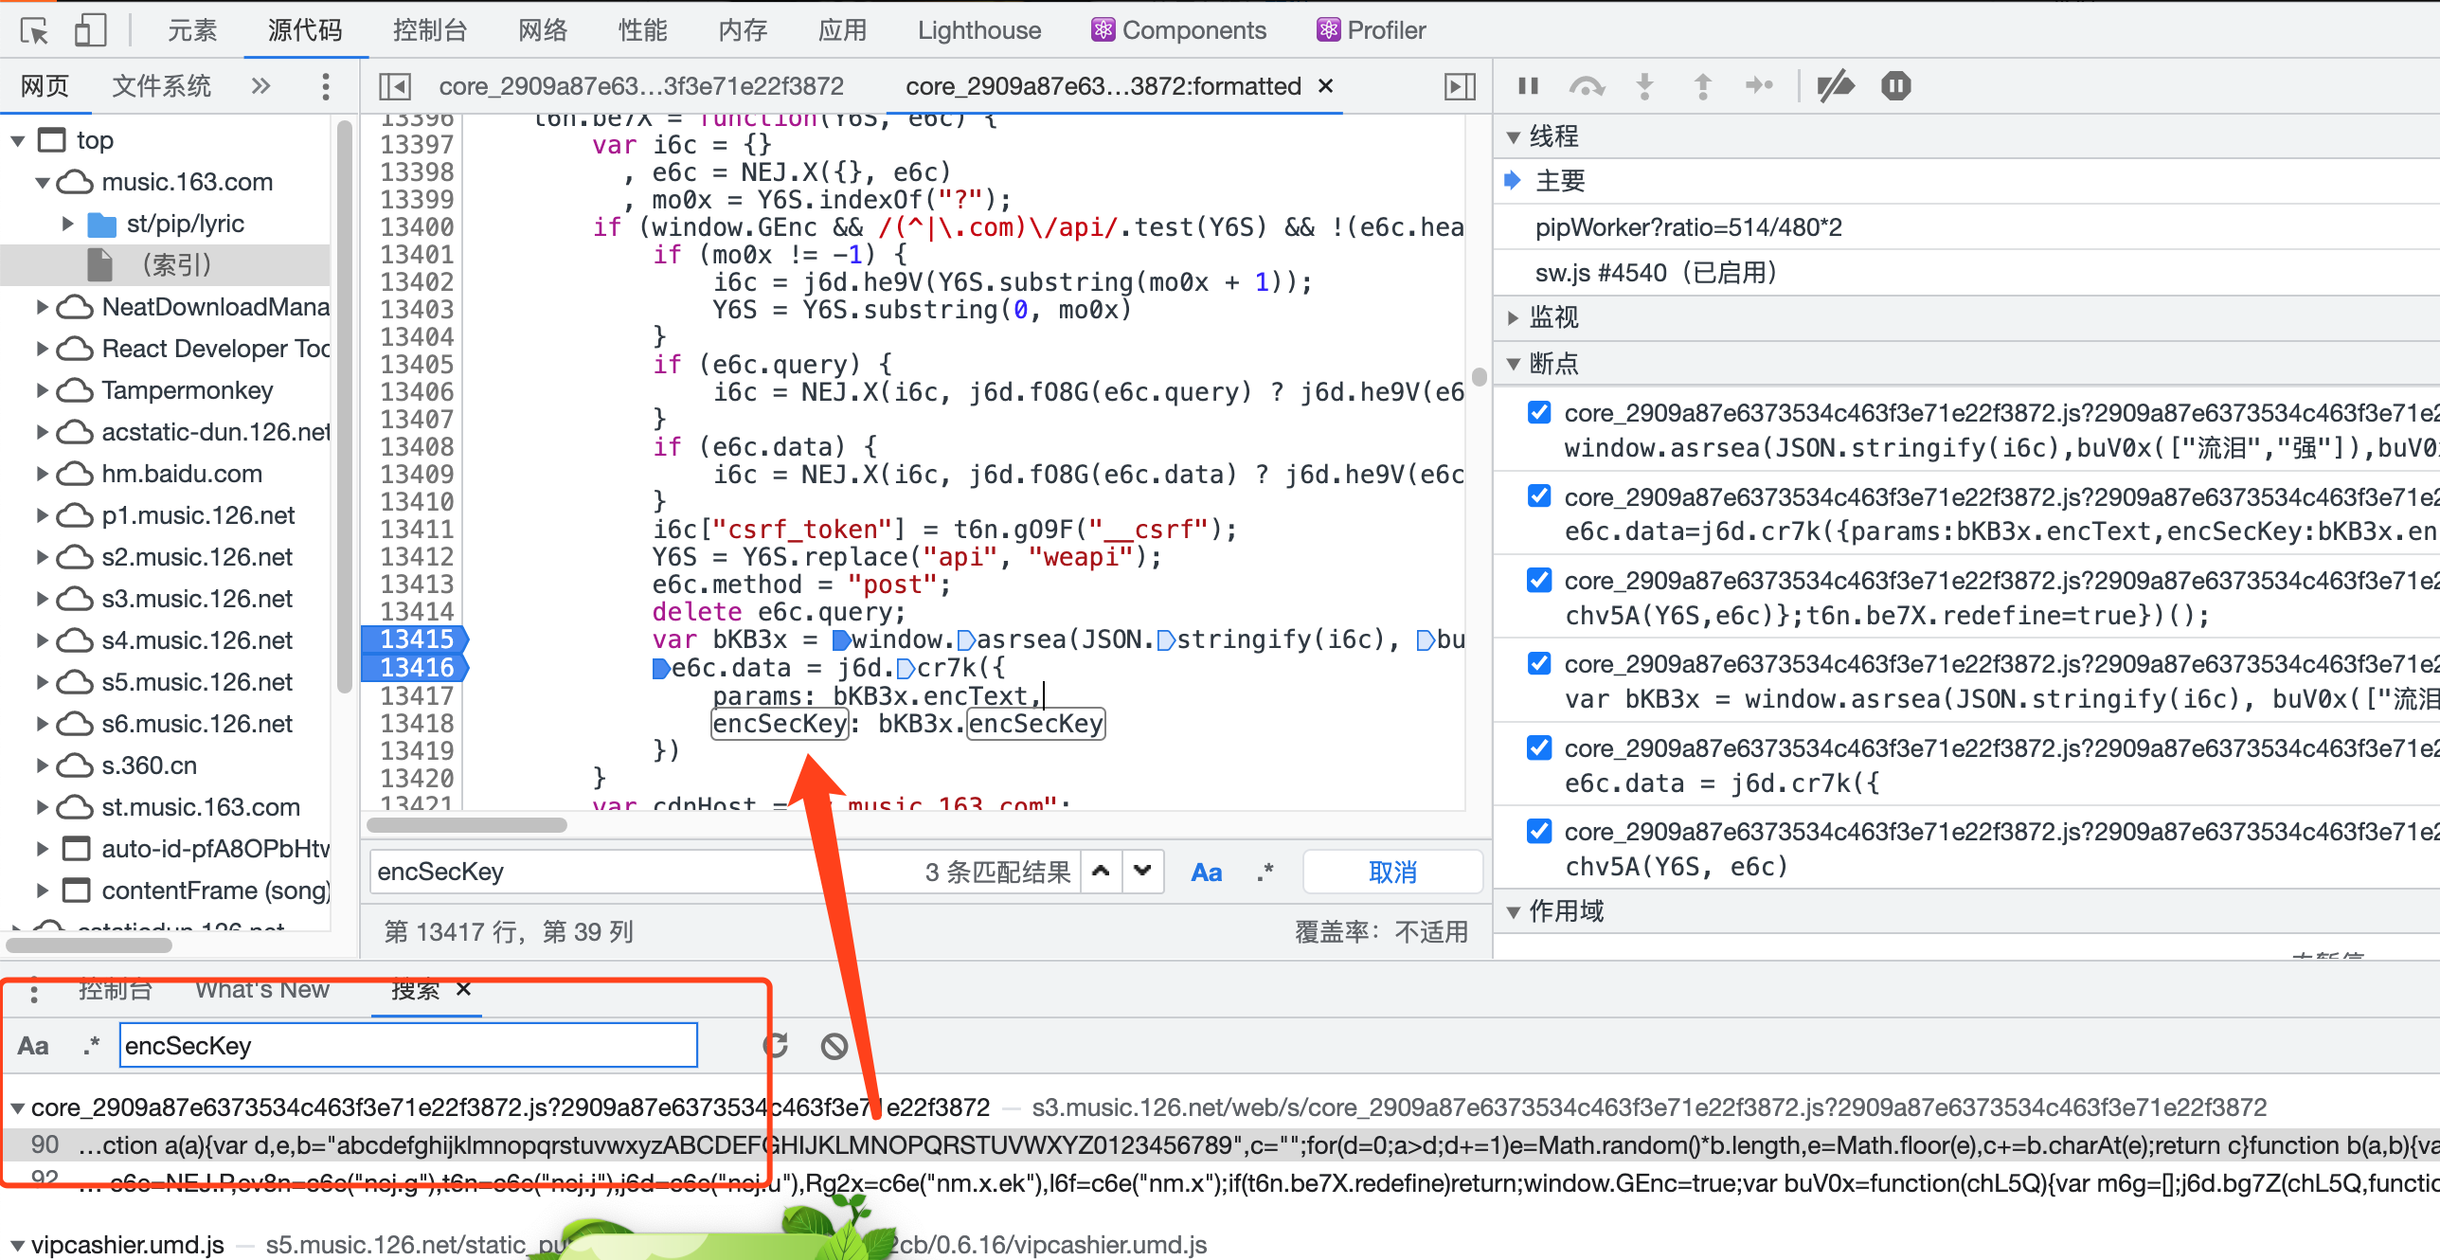Toggle match case in search drawer

coord(33,1046)
